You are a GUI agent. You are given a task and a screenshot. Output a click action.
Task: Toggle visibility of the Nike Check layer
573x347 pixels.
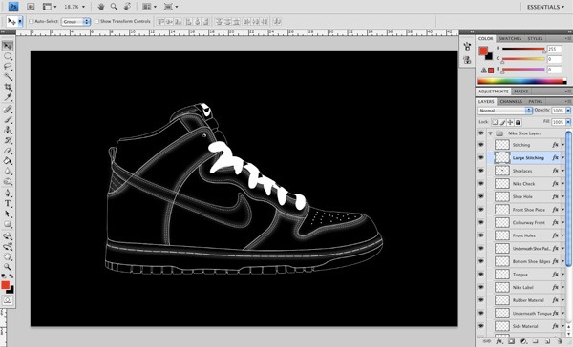(x=481, y=184)
